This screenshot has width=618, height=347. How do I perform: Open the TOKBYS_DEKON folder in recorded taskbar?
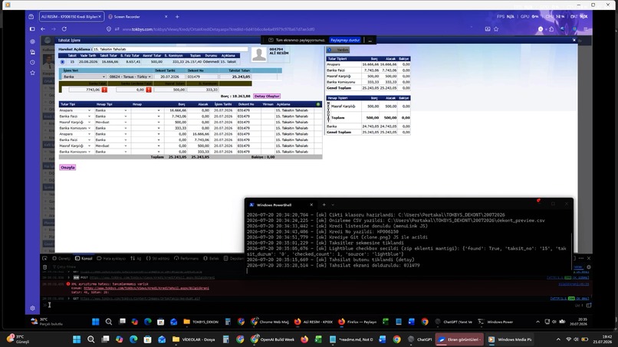201,322
